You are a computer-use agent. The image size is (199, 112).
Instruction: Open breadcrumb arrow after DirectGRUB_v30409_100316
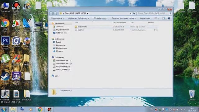[88, 13]
